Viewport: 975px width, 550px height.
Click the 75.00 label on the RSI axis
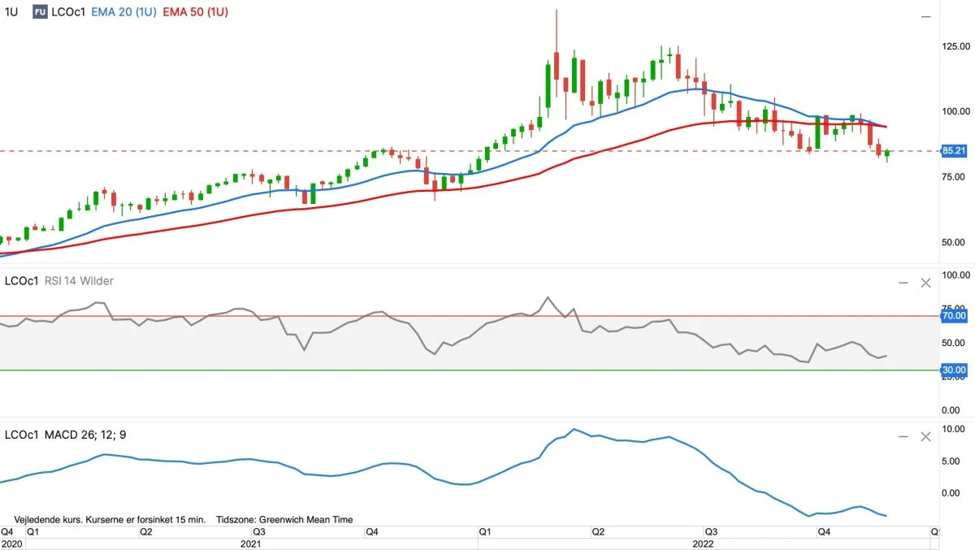tap(953, 309)
